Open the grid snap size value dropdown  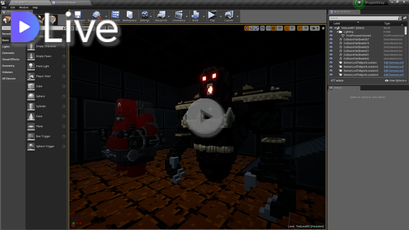pyautogui.click(x=280, y=28)
